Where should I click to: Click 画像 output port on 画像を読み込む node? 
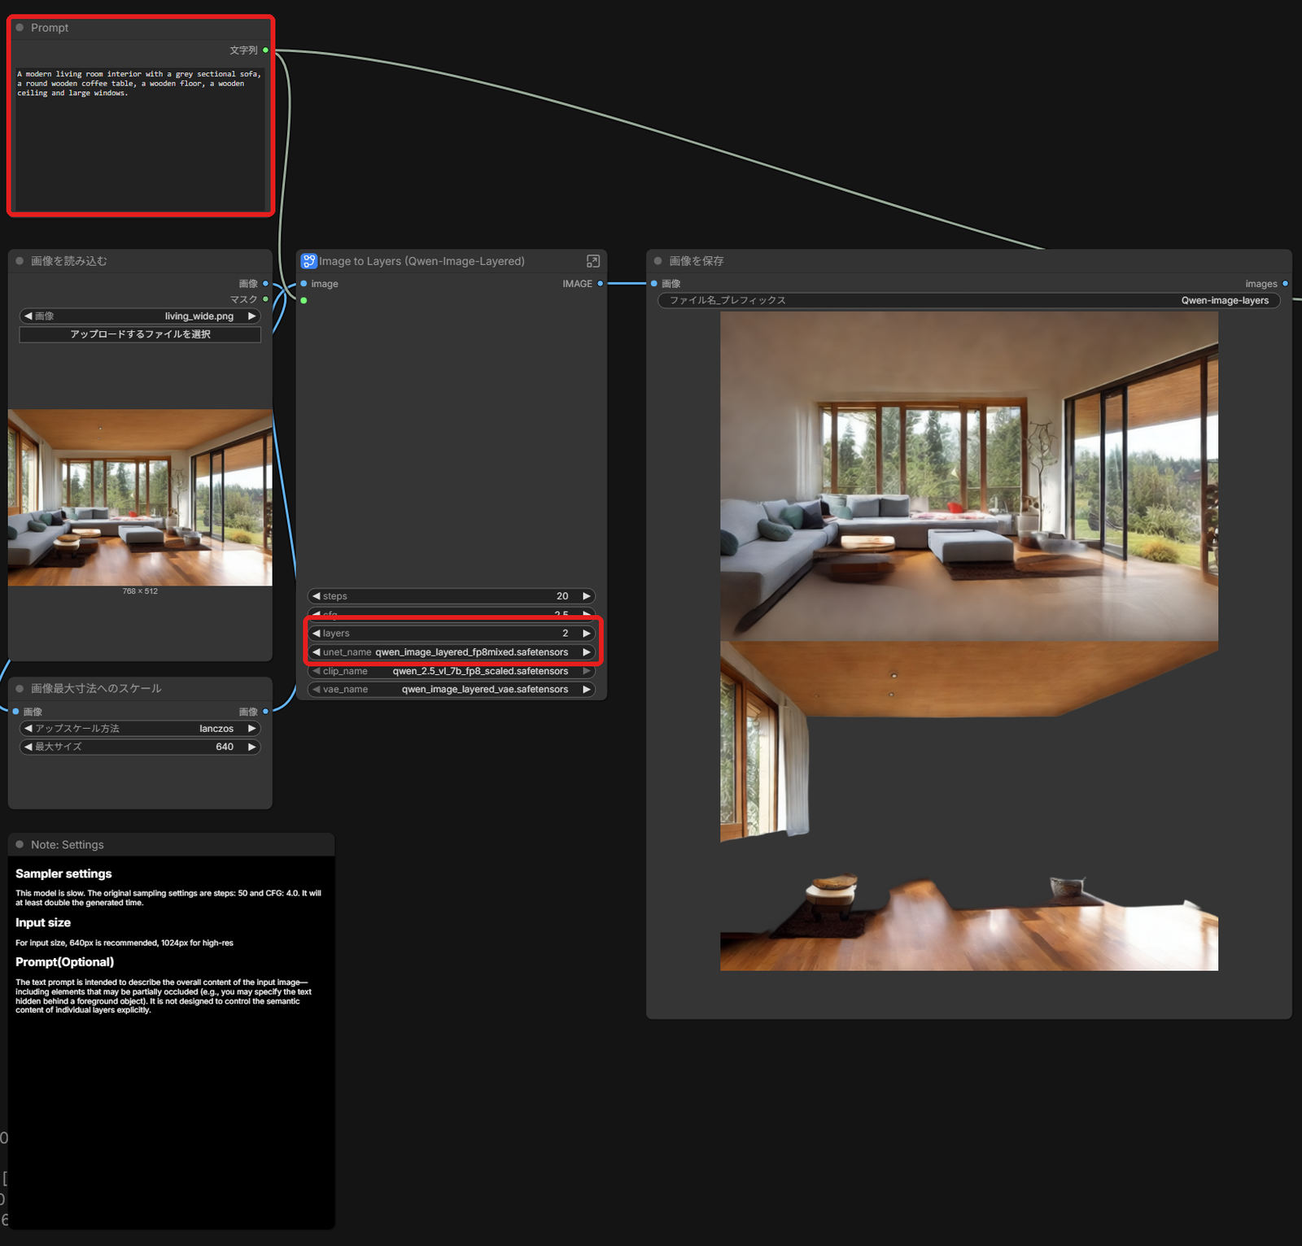point(265,284)
